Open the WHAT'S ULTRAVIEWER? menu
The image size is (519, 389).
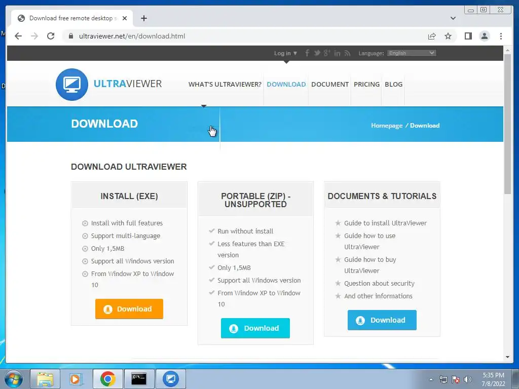click(x=225, y=85)
